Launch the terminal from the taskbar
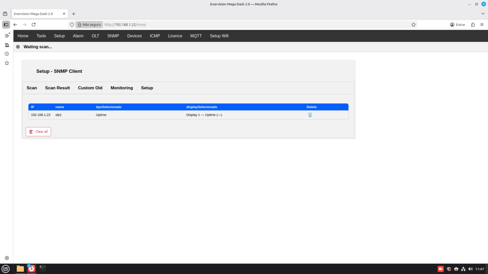Viewport: 488px width, 274px height. point(43,268)
